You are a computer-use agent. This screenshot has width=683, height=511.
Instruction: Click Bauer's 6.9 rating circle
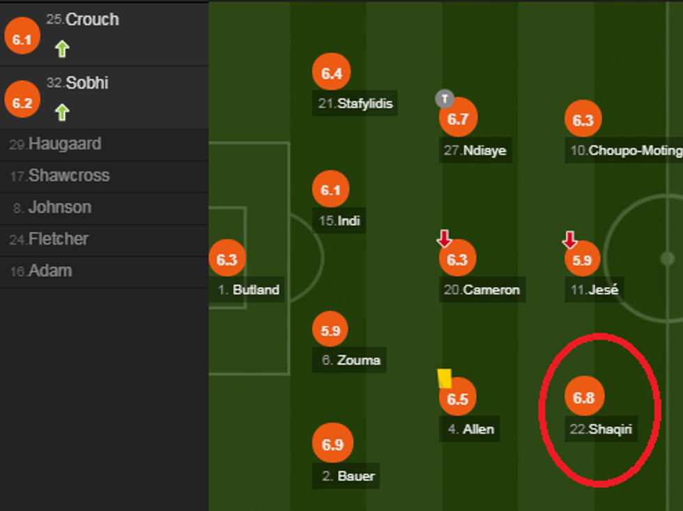[x=333, y=444]
